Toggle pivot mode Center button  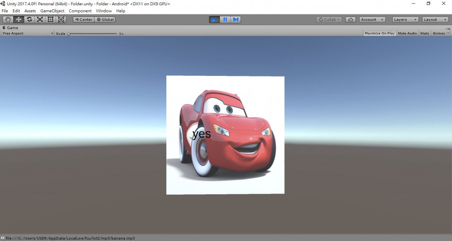coord(83,19)
